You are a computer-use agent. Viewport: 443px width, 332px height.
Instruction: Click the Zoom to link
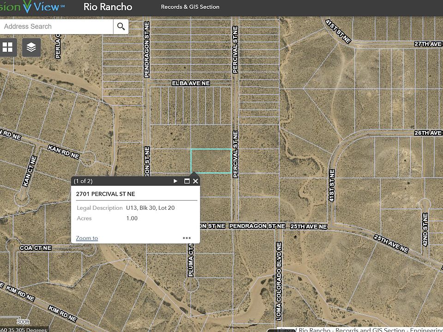(87, 238)
